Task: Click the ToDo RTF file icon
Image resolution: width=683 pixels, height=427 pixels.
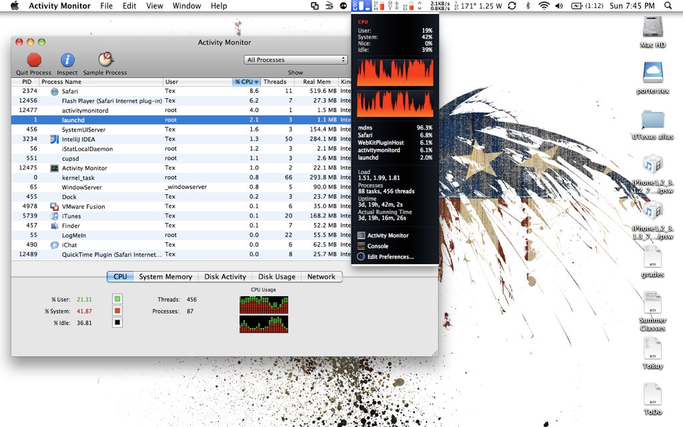Action: (652, 394)
